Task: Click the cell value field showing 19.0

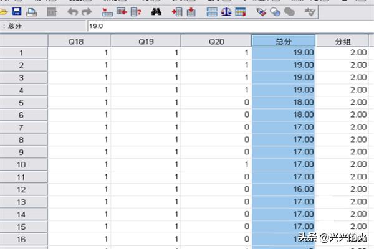Action: click(187, 27)
